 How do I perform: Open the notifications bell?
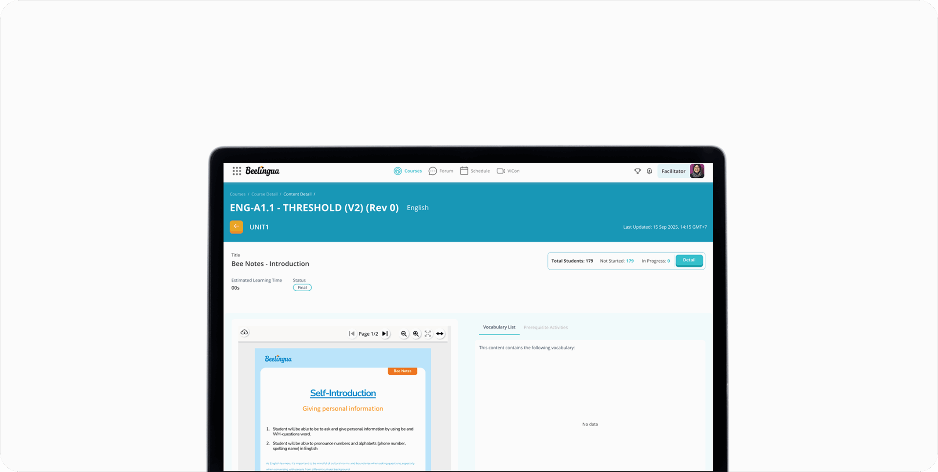pos(649,171)
